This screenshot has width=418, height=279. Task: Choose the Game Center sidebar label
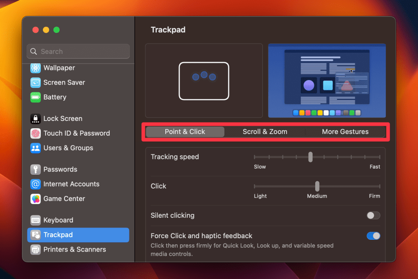point(64,199)
